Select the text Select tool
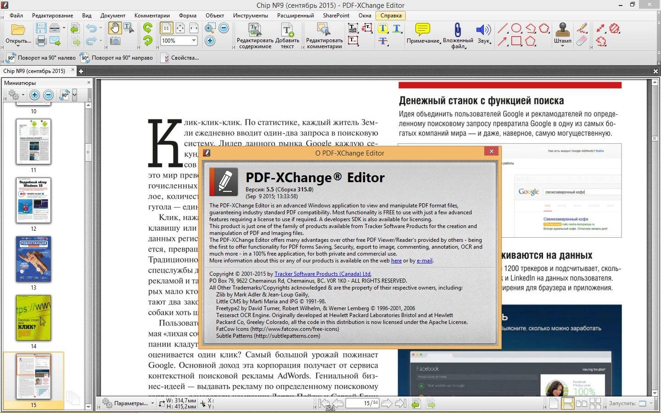Screen dimensions: 661x413 point(129,28)
